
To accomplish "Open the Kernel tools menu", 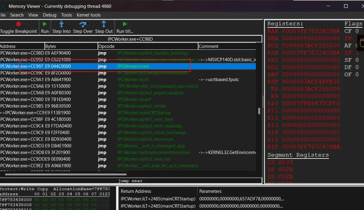I will point(89,15).
